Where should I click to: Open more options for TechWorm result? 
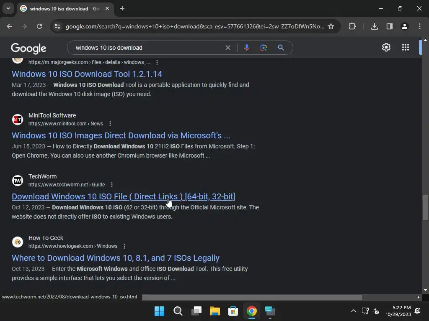point(111,185)
